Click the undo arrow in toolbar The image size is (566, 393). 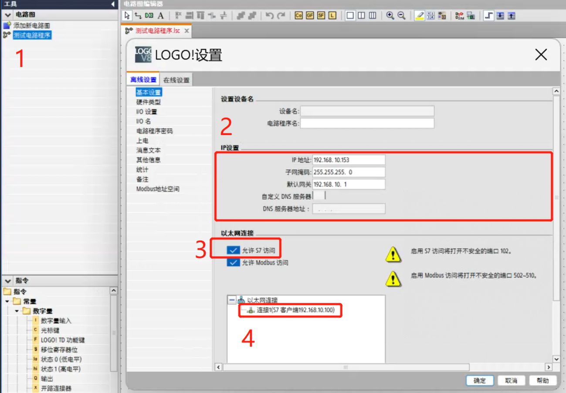[x=270, y=16]
